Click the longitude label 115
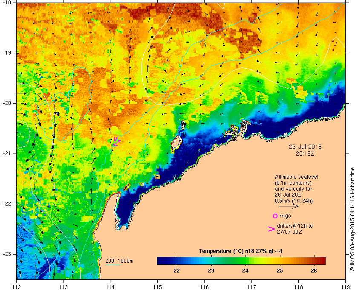 (x=157, y=287)
